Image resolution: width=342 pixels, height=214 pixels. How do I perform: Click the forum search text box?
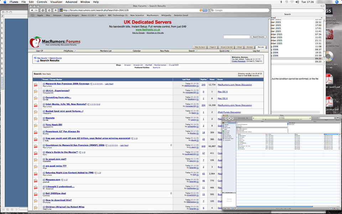pos(237,37)
